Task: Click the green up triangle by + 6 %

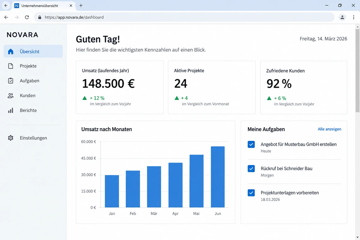Action: (x=269, y=98)
